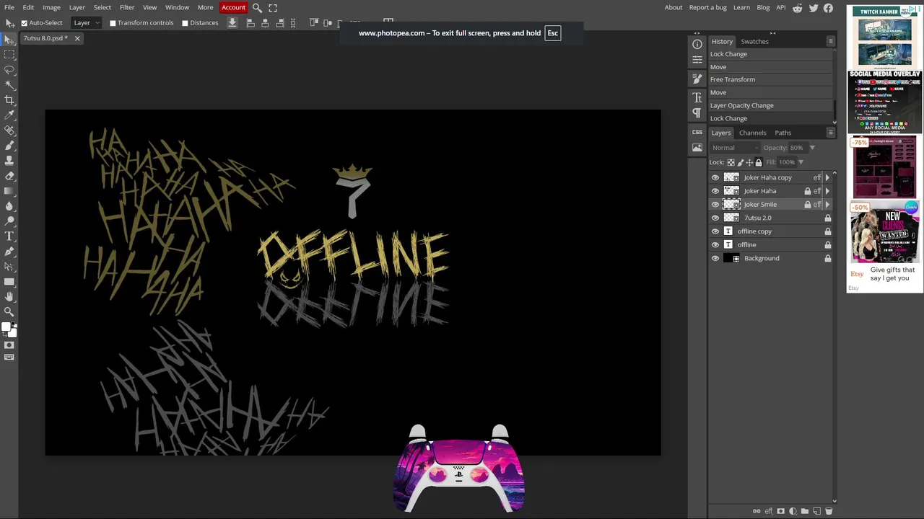Toggle Quick Mask mode
Image resolution: width=924 pixels, height=519 pixels.
[9, 345]
